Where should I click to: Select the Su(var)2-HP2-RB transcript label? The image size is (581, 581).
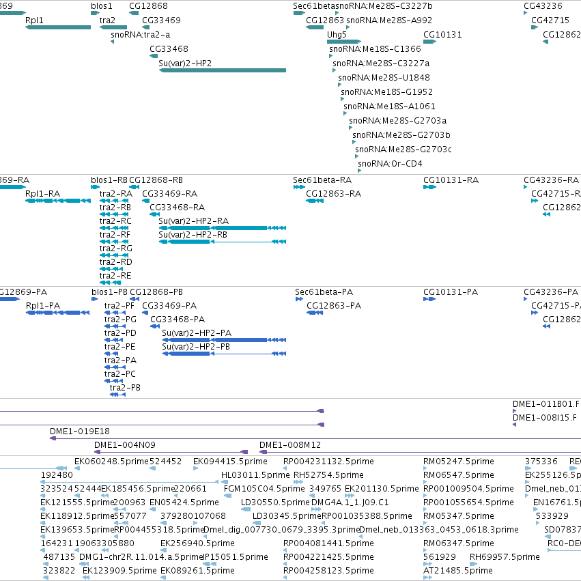(x=193, y=235)
